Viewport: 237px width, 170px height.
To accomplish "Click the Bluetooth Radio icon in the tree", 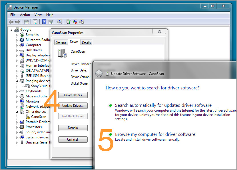I will 22,40.
